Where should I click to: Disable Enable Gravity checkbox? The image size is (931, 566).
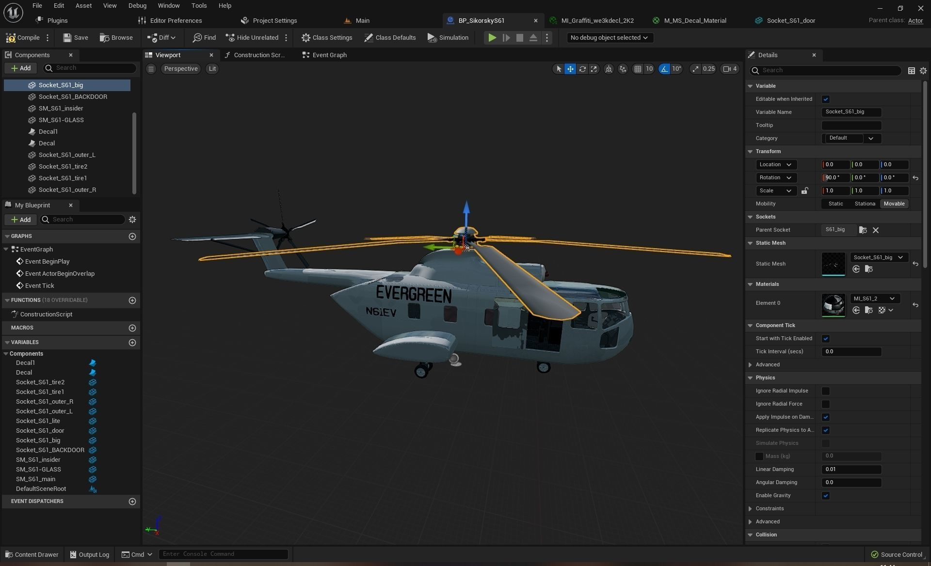[x=825, y=496]
